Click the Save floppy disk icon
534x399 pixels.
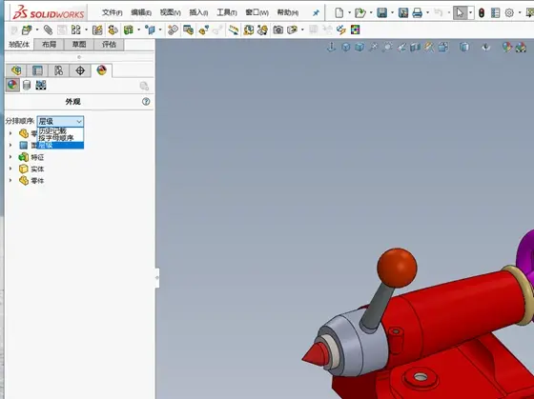[x=381, y=13]
